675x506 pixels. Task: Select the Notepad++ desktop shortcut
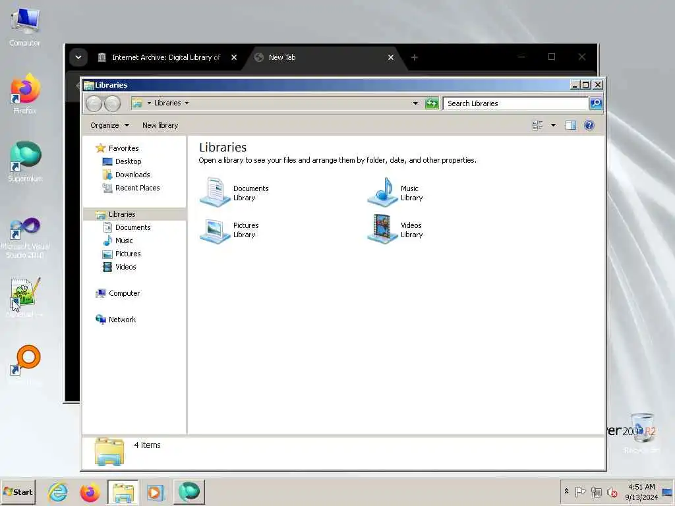(x=25, y=297)
